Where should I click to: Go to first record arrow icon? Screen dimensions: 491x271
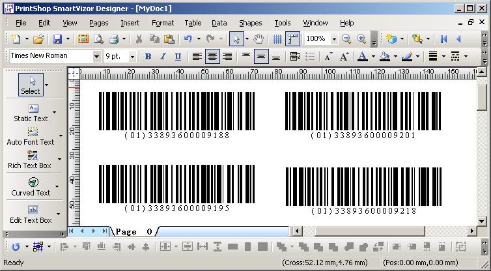[x=443, y=39]
